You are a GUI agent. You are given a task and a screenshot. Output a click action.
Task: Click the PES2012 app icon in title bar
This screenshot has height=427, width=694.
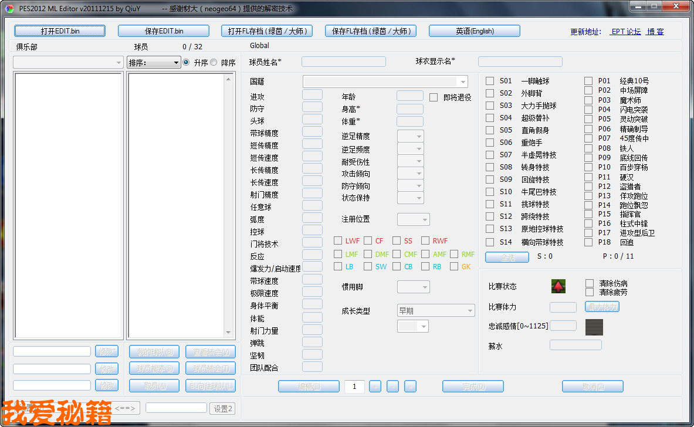(9, 8)
